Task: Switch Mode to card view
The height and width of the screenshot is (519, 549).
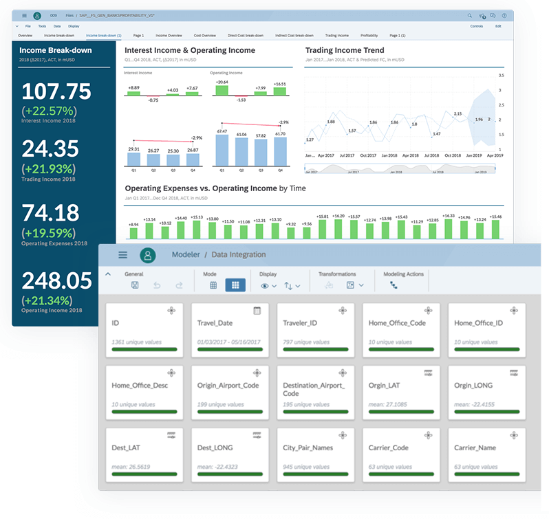Action: (235, 285)
